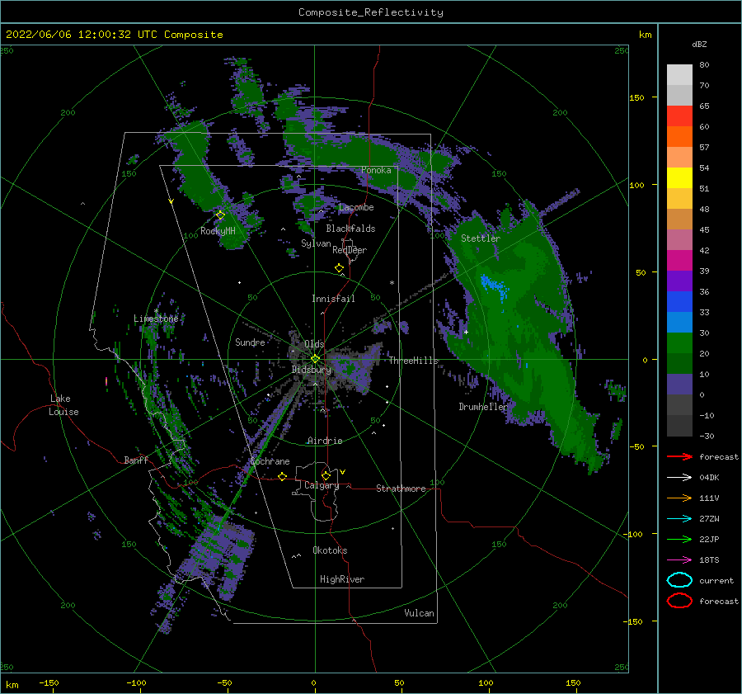Click the Airdrie town label

tap(325, 441)
